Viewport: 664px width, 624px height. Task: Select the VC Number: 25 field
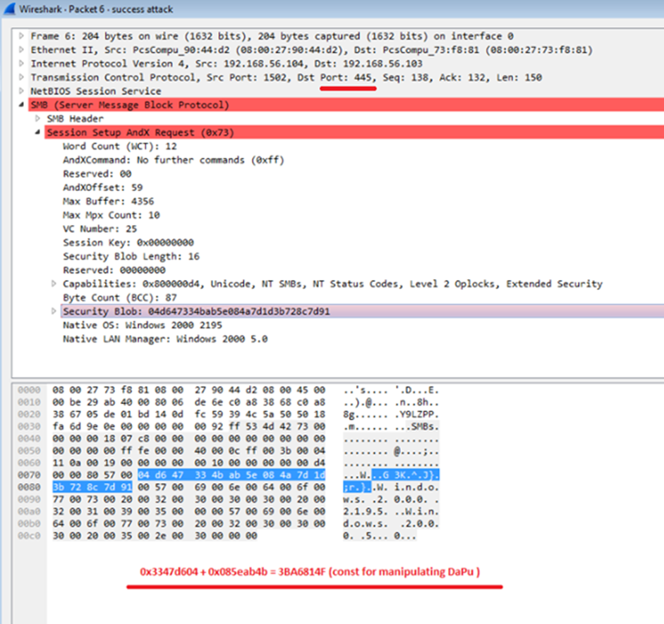pos(100,229)
